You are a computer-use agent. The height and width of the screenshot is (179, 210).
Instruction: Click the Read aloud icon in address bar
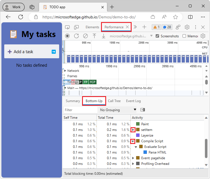coord(164,17)
